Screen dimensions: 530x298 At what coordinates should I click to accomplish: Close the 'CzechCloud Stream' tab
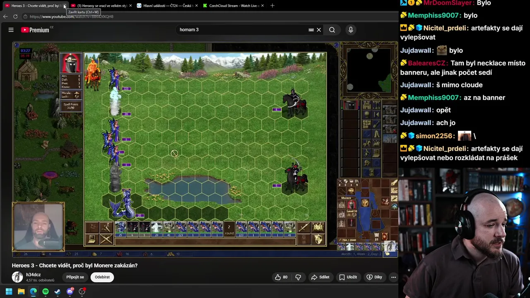(262, 6)
